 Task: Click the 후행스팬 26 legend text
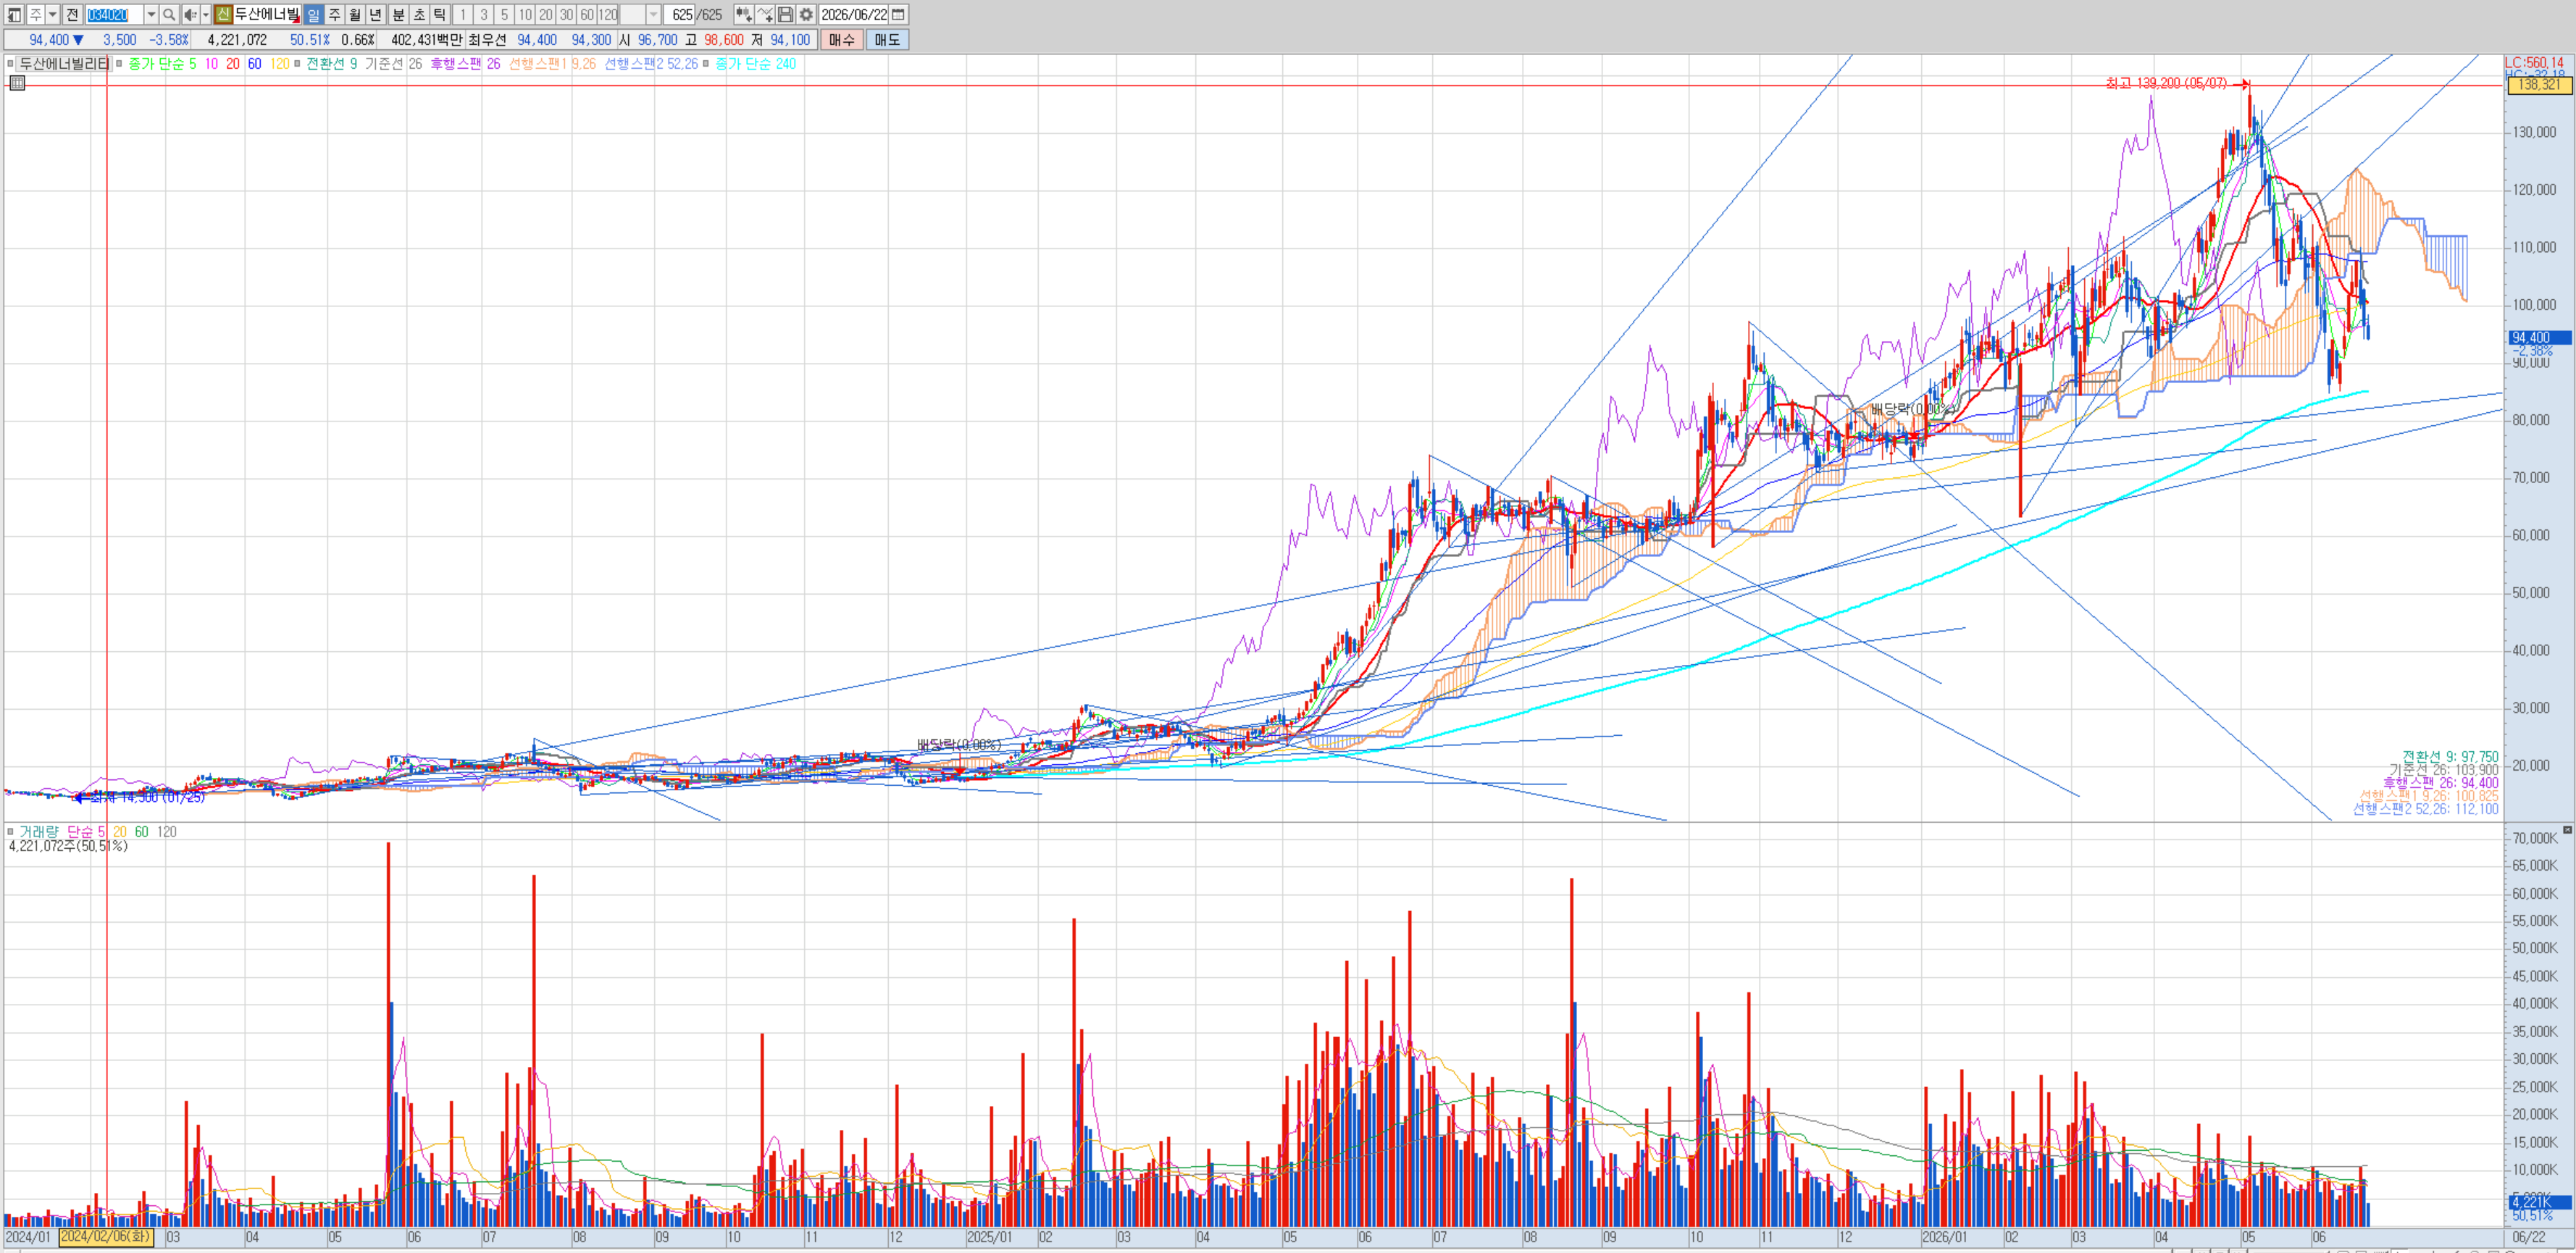click(465, 64)
